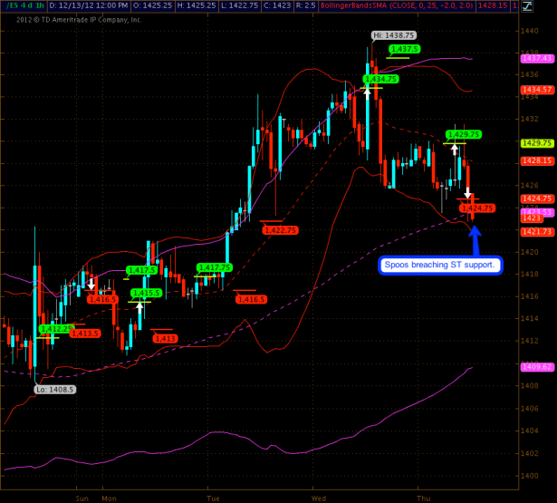Click the yellow-green 1429.75 price axis tag
The width and height of the screenshot is (557, 503).
click(x=537, y=143)
